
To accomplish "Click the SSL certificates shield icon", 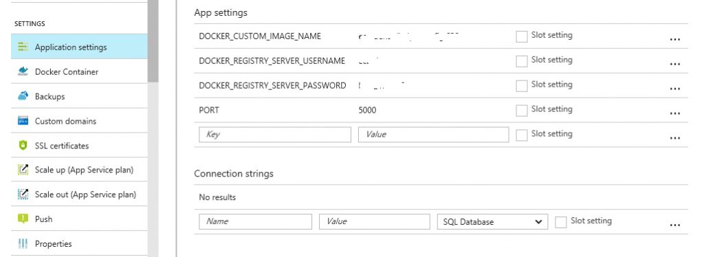I will (x=23, y=145).
